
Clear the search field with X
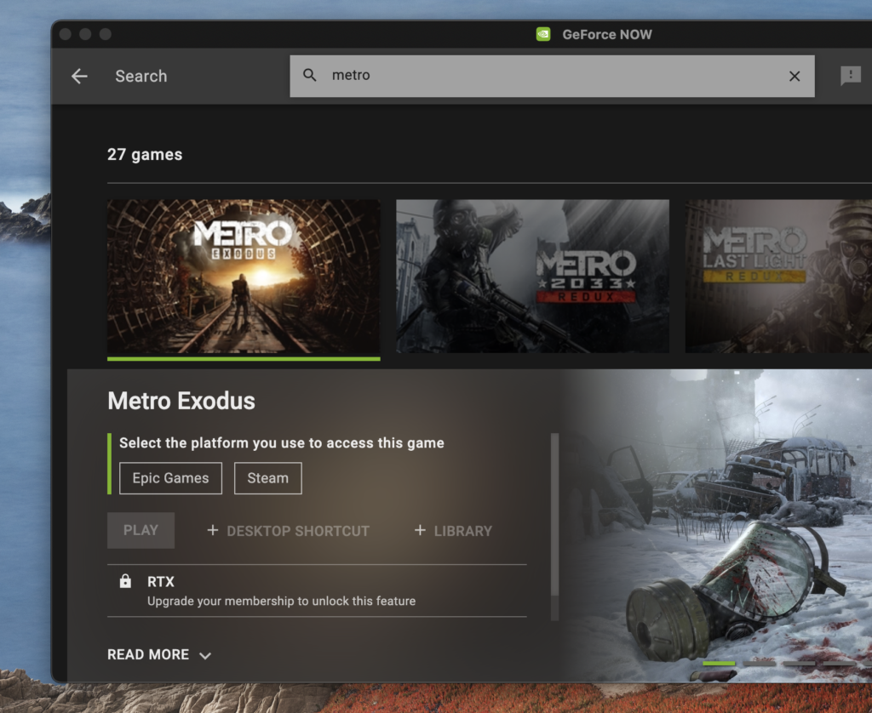795,76
